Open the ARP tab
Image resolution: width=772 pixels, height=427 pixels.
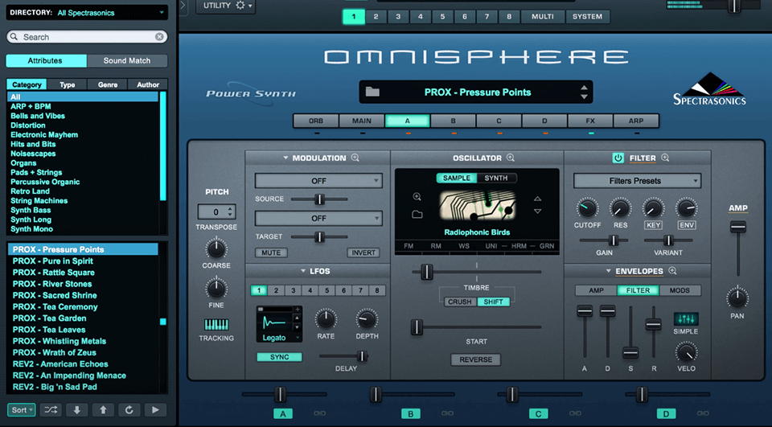(x=635, y=121)
